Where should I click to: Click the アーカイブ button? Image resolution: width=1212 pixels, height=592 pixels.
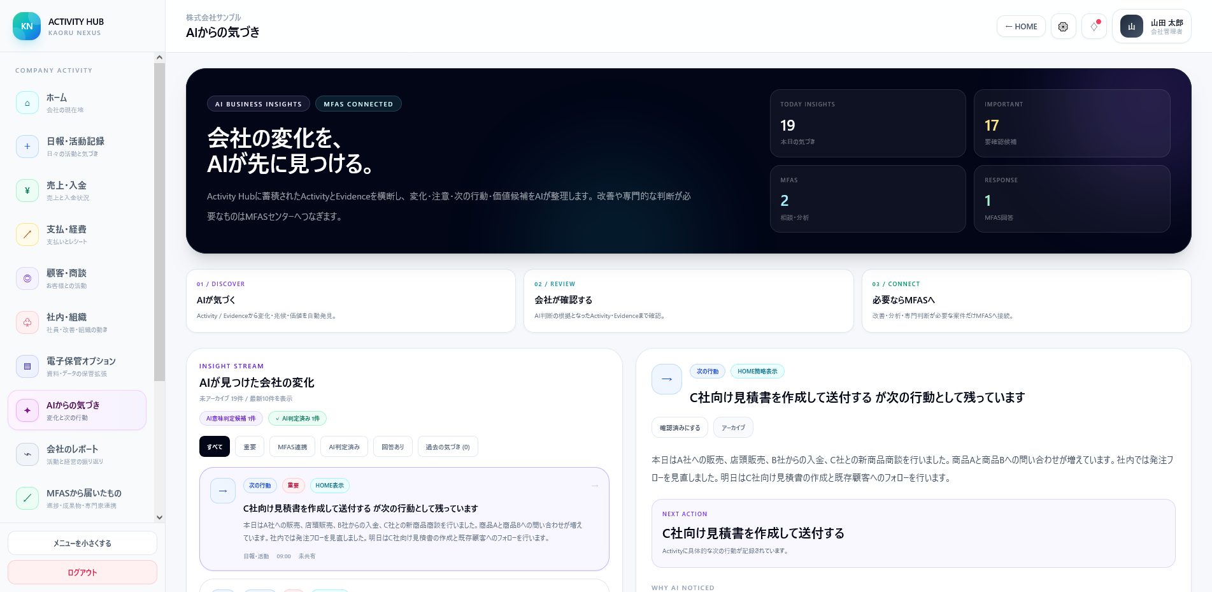(x=733, y=428)
